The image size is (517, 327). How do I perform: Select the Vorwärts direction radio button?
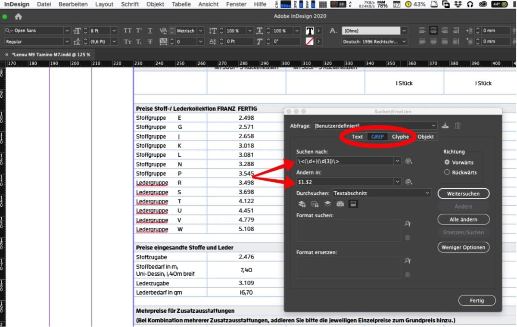point(447,162)
